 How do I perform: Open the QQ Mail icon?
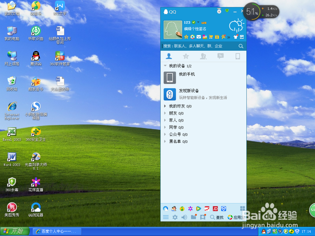199,37
